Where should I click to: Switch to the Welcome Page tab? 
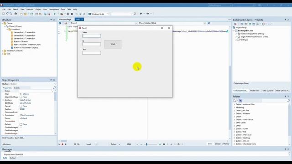click(x=65, y=19)
